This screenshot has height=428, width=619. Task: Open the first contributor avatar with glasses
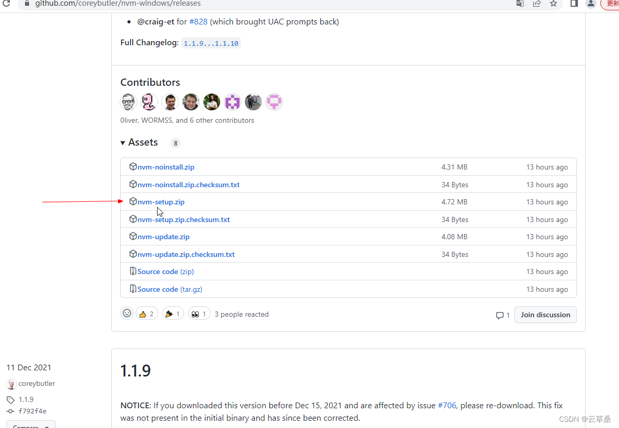(x=128, y=102)
